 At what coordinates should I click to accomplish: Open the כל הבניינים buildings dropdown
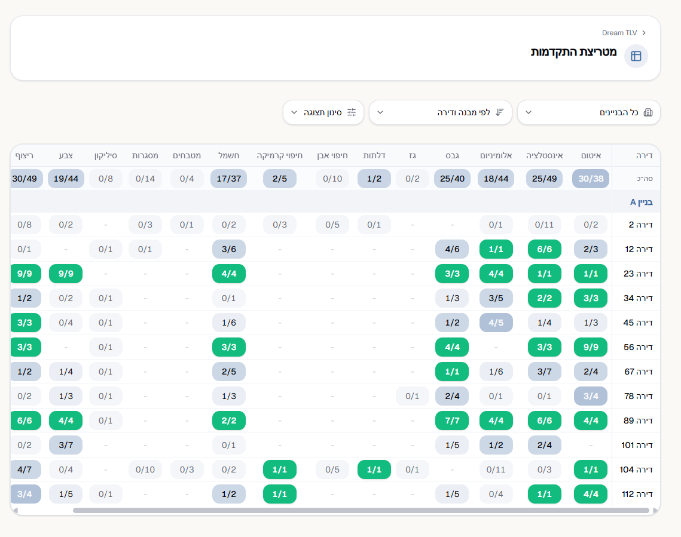click(x=588, y=112)
